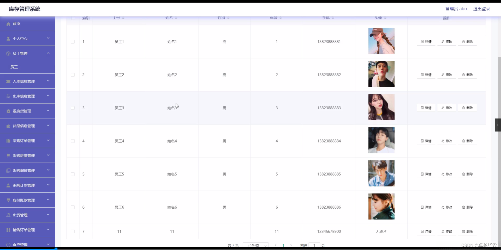Select the 首页 home icon in sidebar

[x=8, y=24]
